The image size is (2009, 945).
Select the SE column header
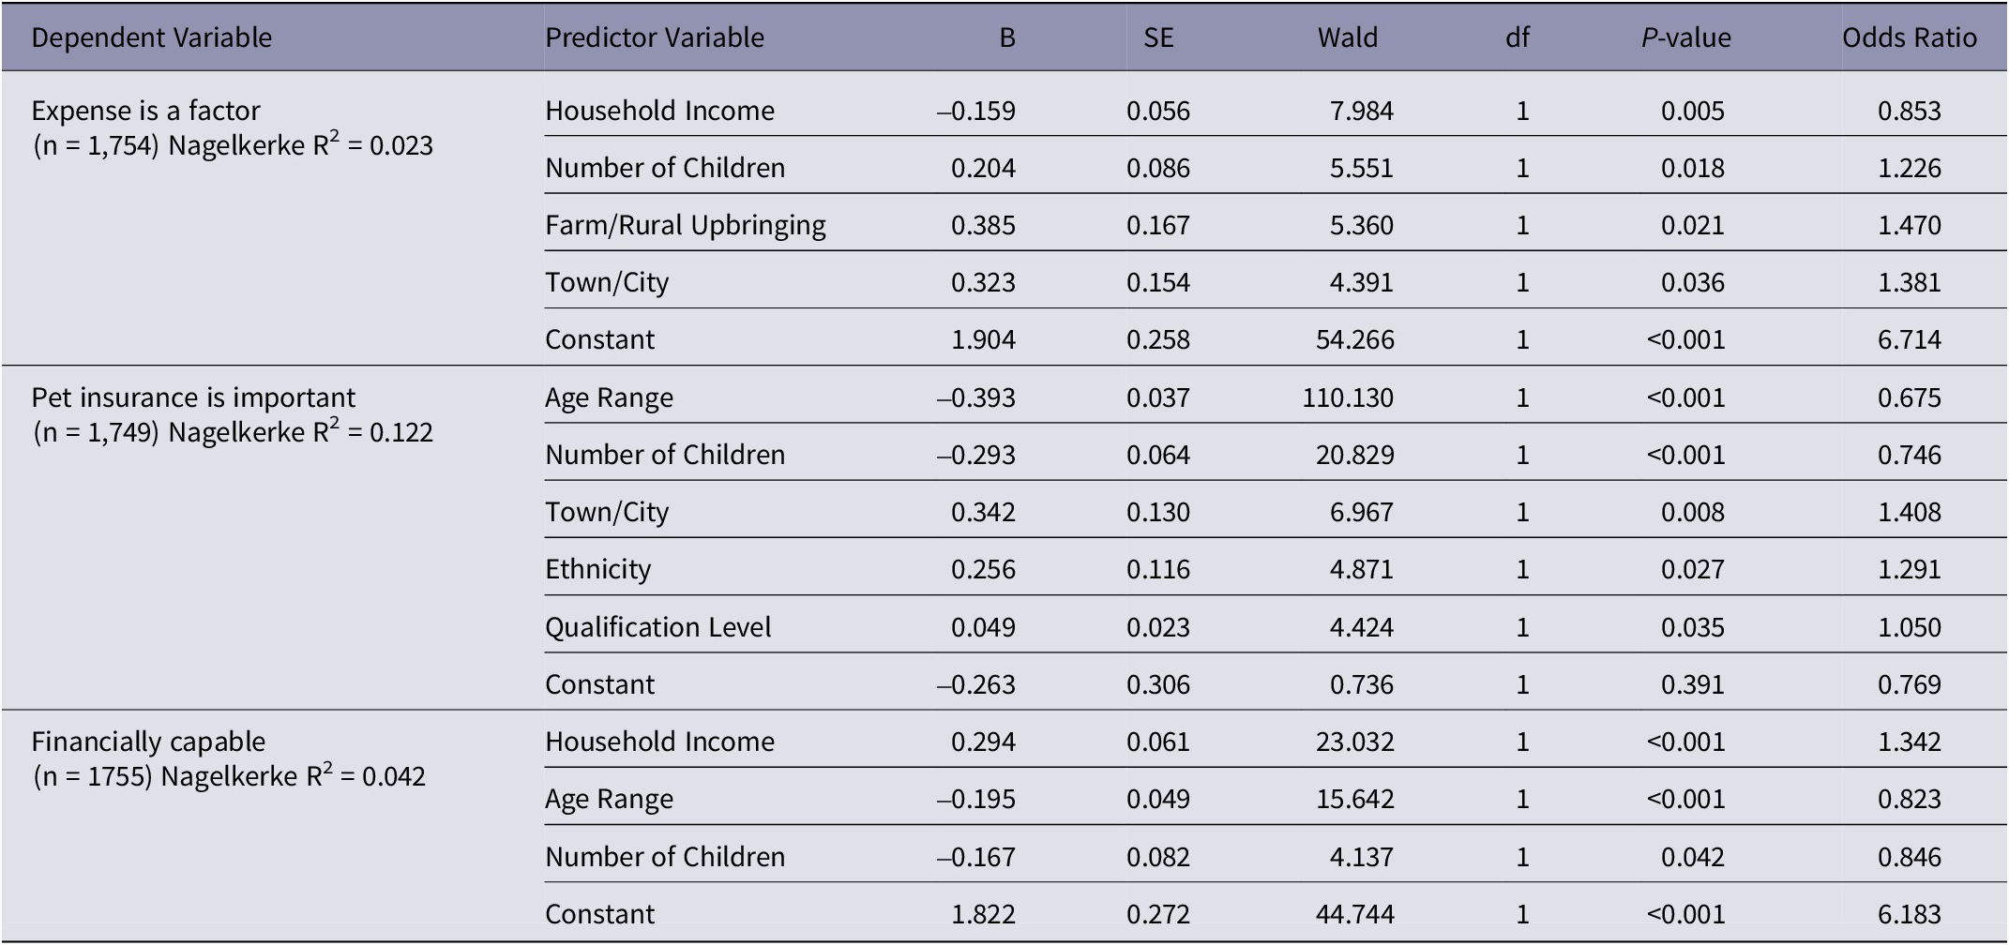tap(1157, 37)
